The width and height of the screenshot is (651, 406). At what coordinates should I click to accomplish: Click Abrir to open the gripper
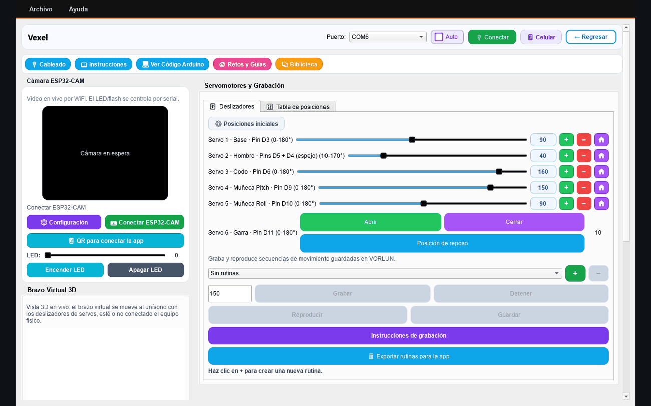(371, 222)
